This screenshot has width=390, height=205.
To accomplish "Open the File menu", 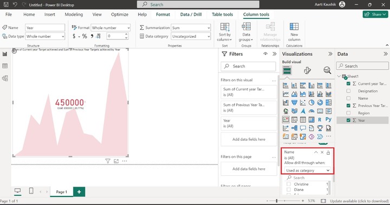I will pyautogui.click(x=9, y=15).
